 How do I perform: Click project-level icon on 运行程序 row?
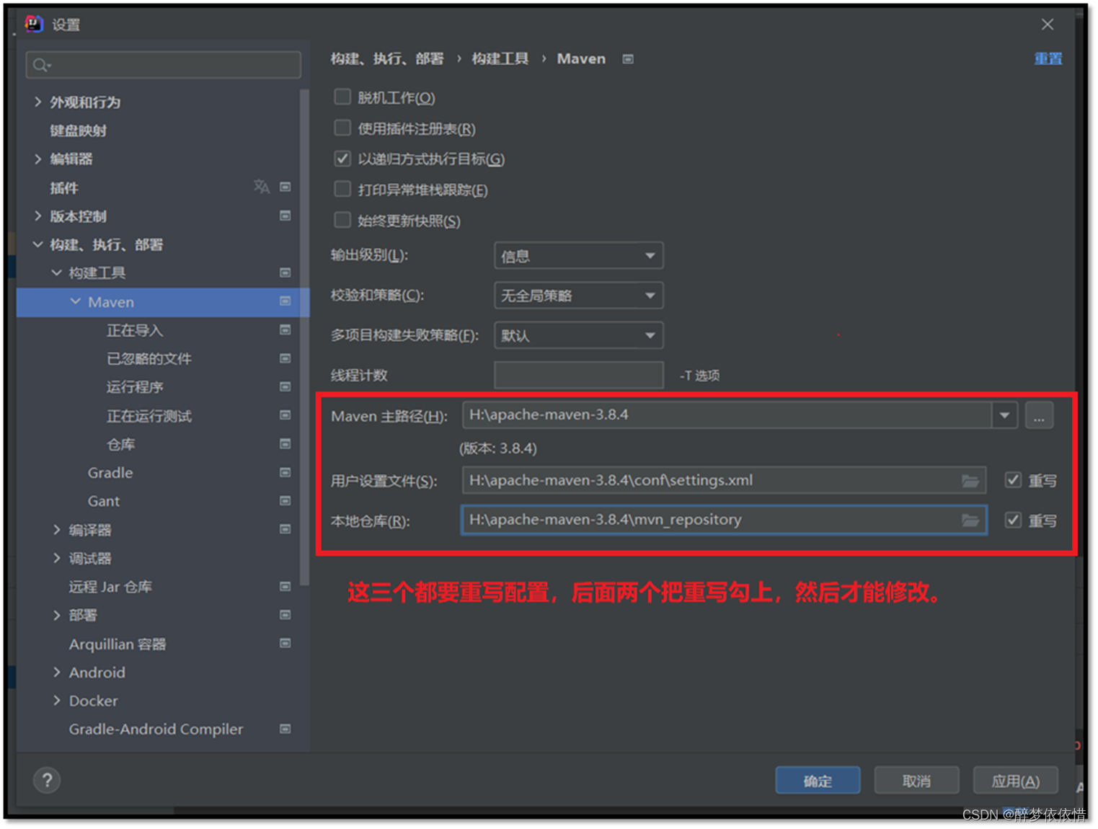coord(285,386)
